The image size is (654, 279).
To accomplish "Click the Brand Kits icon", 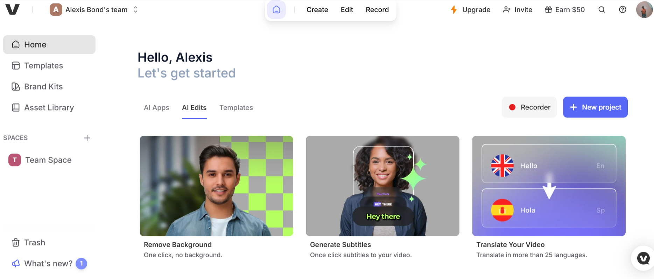I will 16,87.
